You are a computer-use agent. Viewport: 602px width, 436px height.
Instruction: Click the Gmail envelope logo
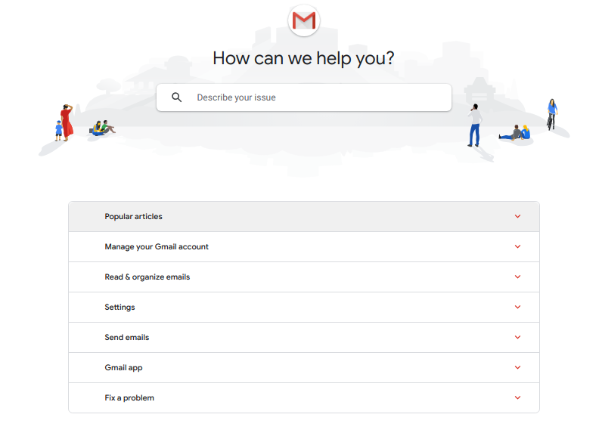coord(304,20)
